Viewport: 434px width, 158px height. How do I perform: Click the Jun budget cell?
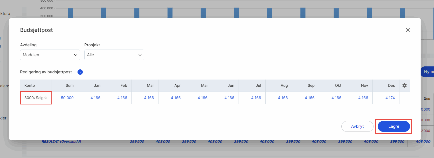pos(229,98)
